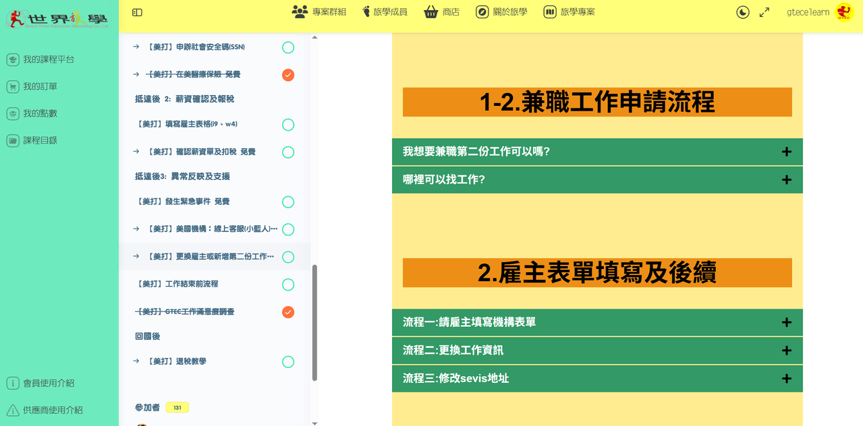Expand the 哪裡可以找工作? section
863x426 pixels.
(597, 180)
